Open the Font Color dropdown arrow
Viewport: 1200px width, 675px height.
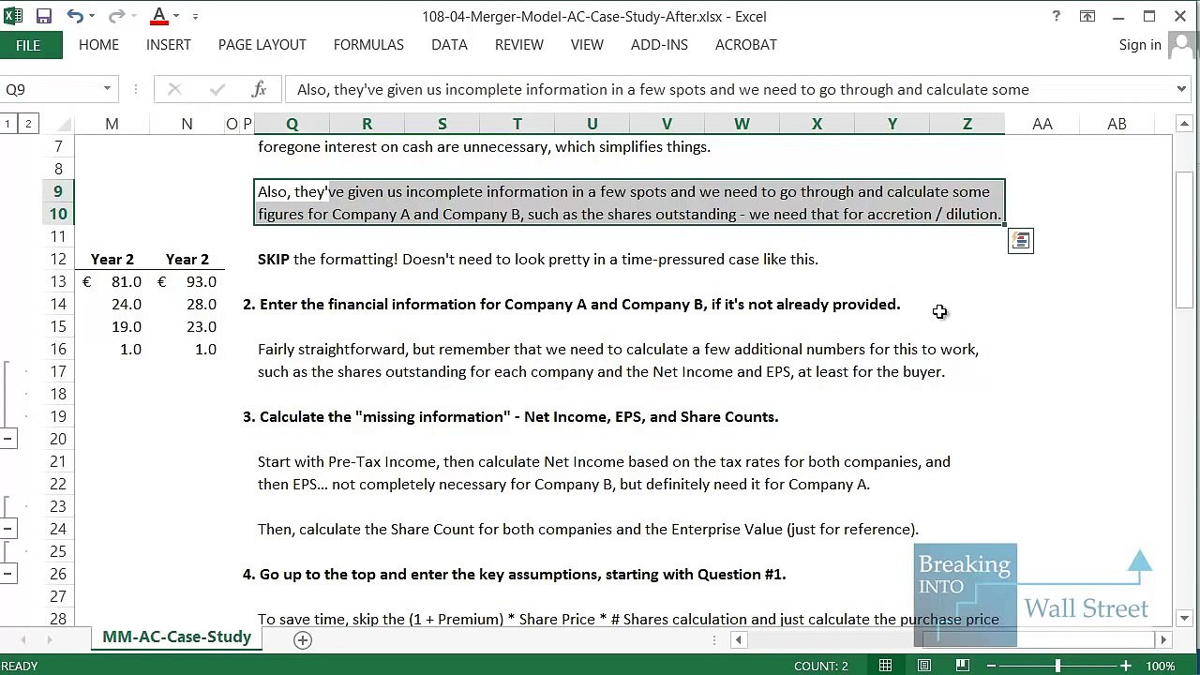pyautogui.click(x=175, y=16)
